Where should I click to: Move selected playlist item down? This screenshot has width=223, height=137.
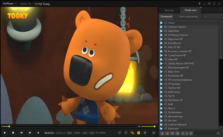click(172, 133)
